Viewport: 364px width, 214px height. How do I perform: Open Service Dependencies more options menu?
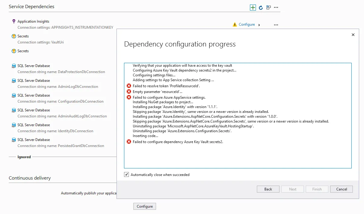click(x=276, y=8)
